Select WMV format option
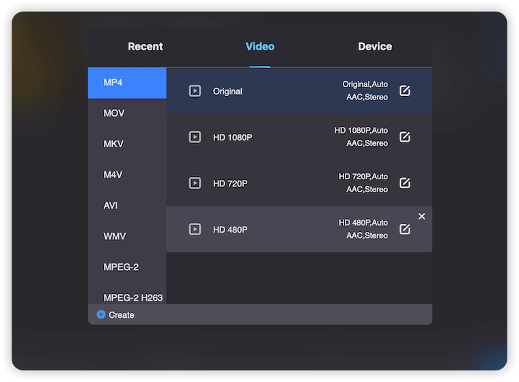 114,236
